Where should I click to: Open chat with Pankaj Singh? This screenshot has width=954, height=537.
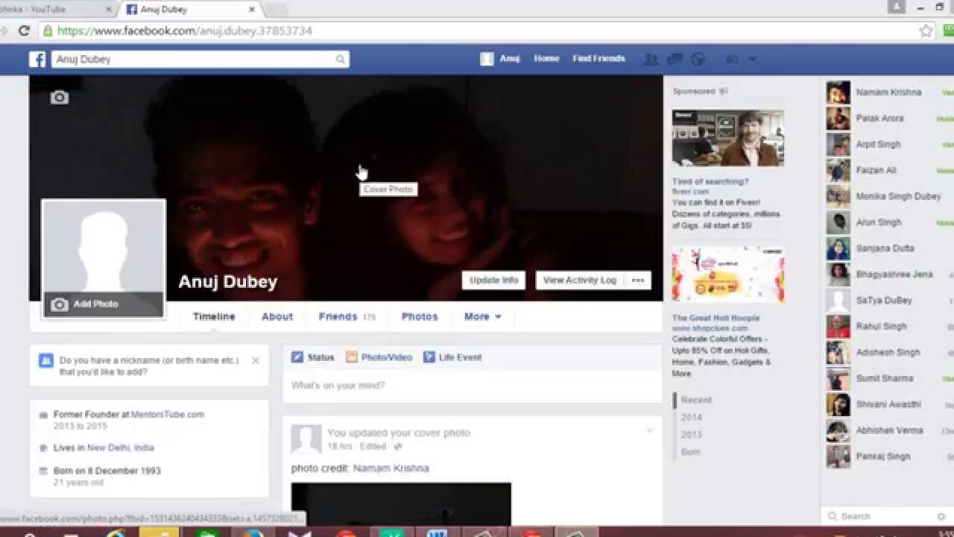click(x=888, y=456)
